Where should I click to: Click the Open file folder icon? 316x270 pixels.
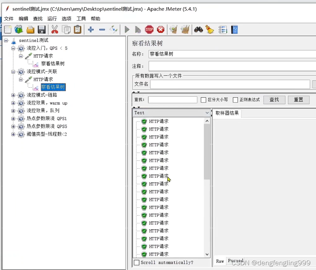coord(31,30)
